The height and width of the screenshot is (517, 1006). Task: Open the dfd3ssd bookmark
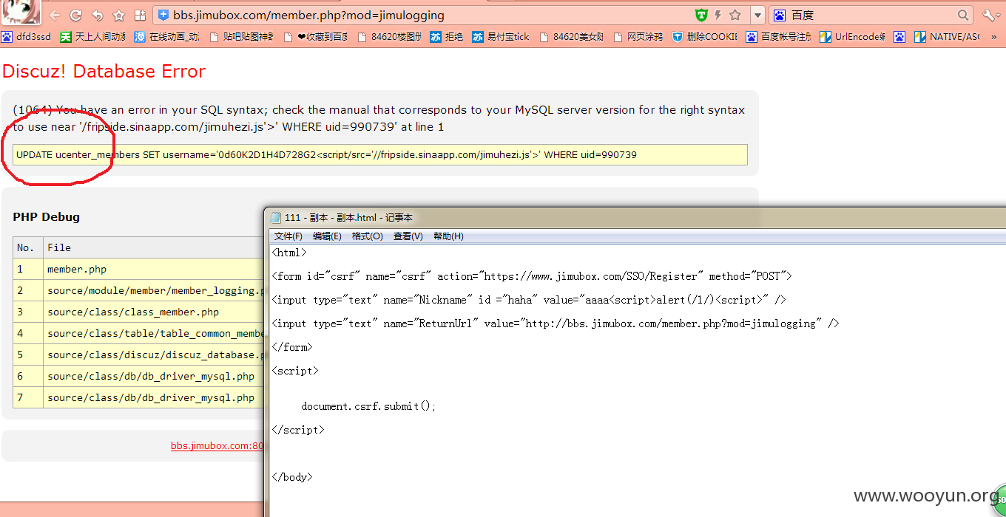coord(27,36)
